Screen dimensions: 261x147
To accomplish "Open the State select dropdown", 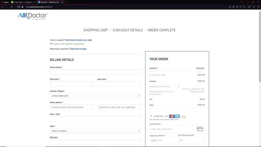I will pos(95,131).
